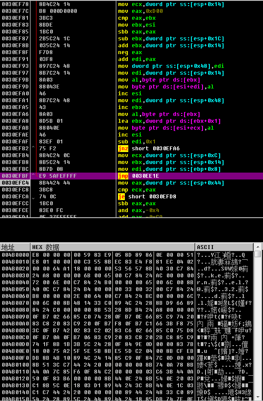Viewport: 263px width, 401px height.
Task: Select dump row address 004B0000
Action: click(15, 255)
